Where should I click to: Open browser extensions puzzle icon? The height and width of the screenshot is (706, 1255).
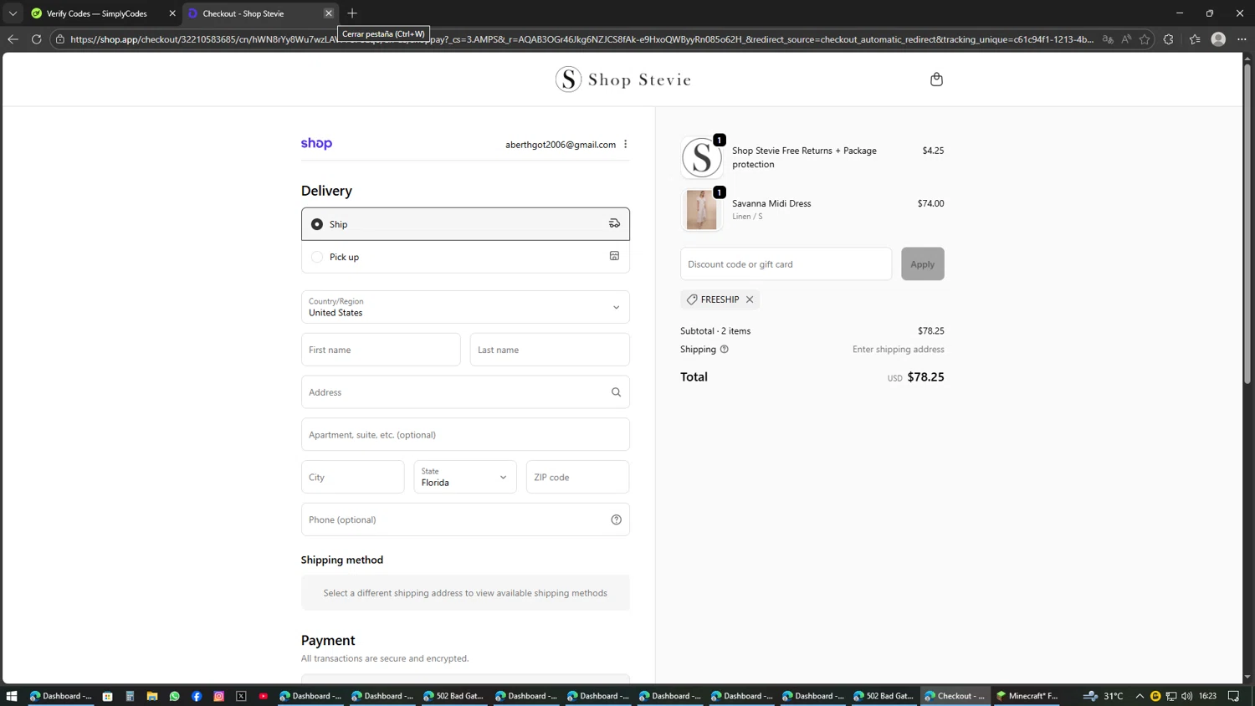point(1169,39)
